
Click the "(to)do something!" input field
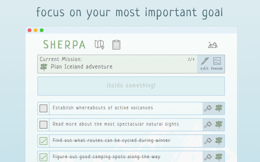(131, 86)
